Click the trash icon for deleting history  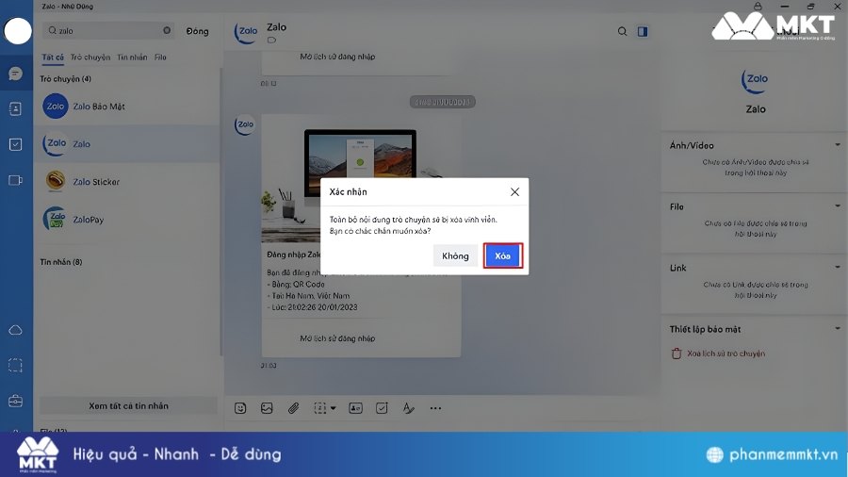[676, 354]
